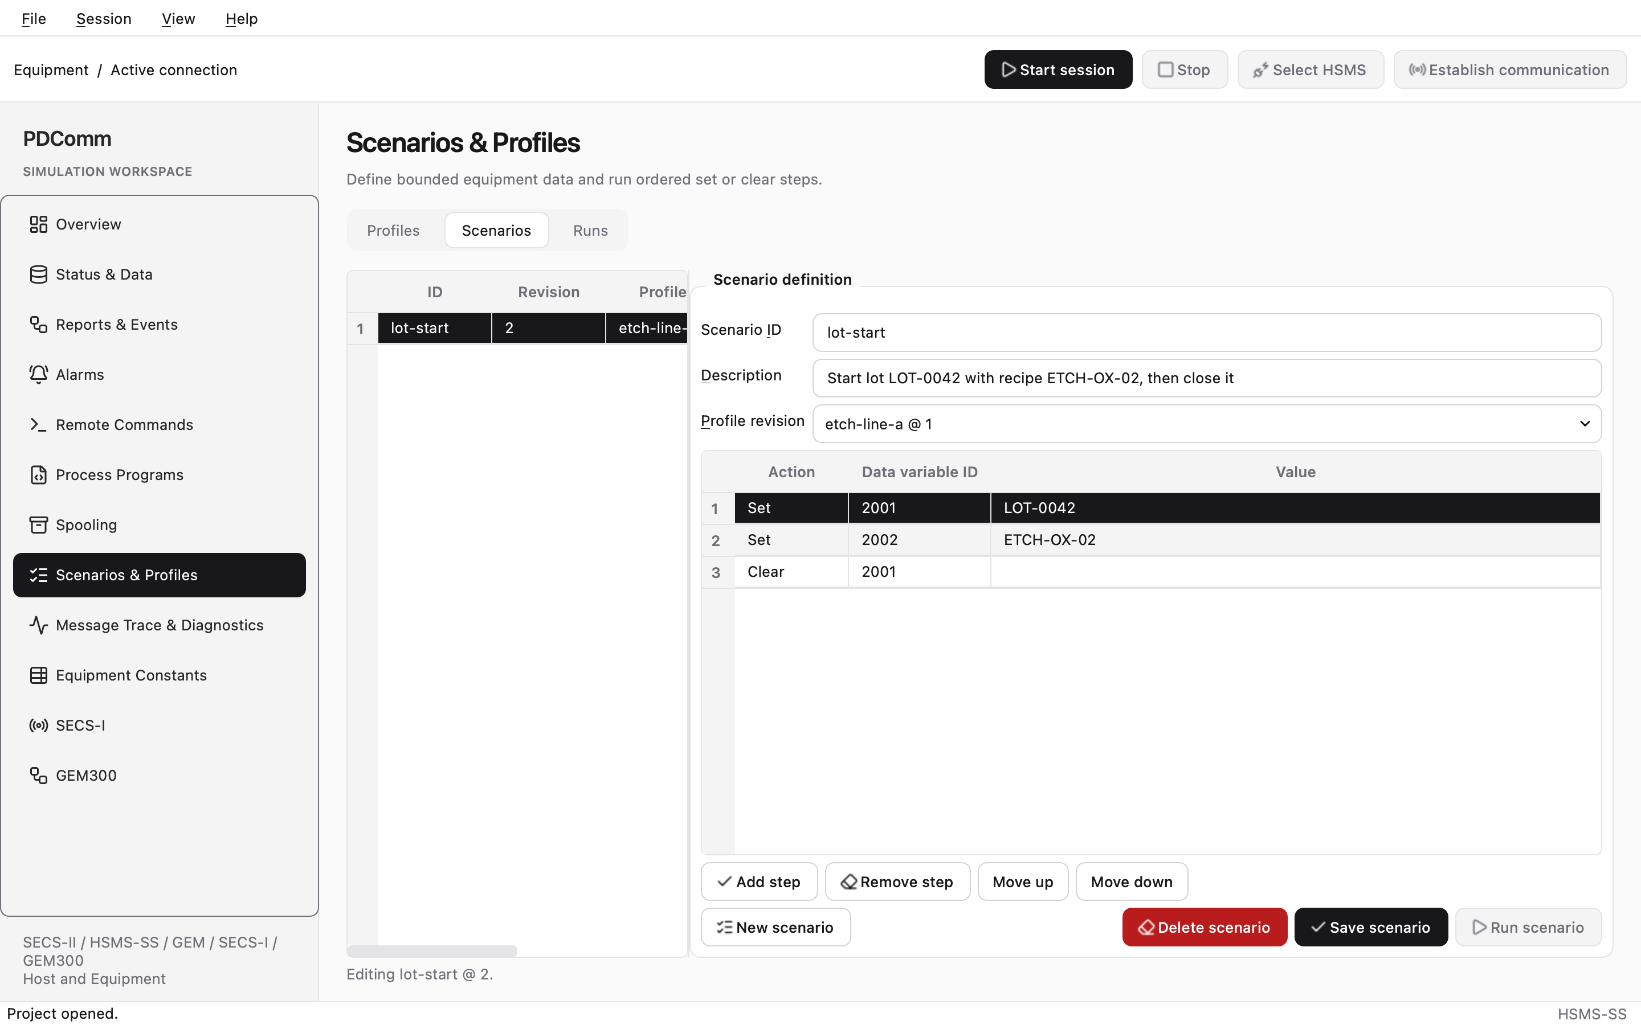1641x1025 pixels.
Task: Click the Value column header
Action: tap(1295, 473)
